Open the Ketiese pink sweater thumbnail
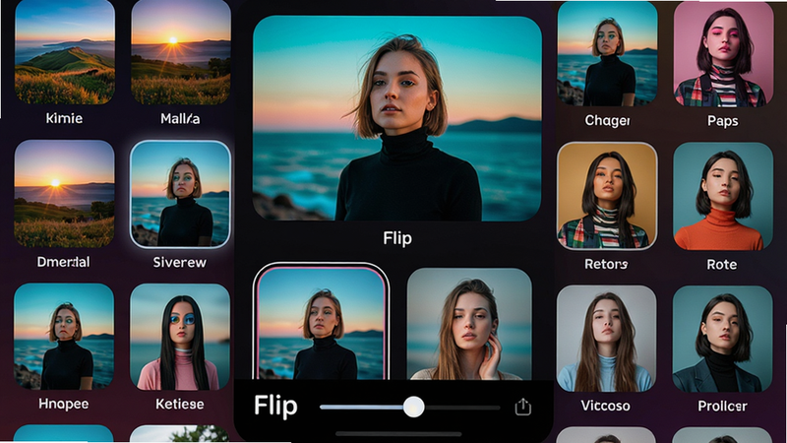Image resolution: width=787 pixels, height=443 pixels. point(180,337)
